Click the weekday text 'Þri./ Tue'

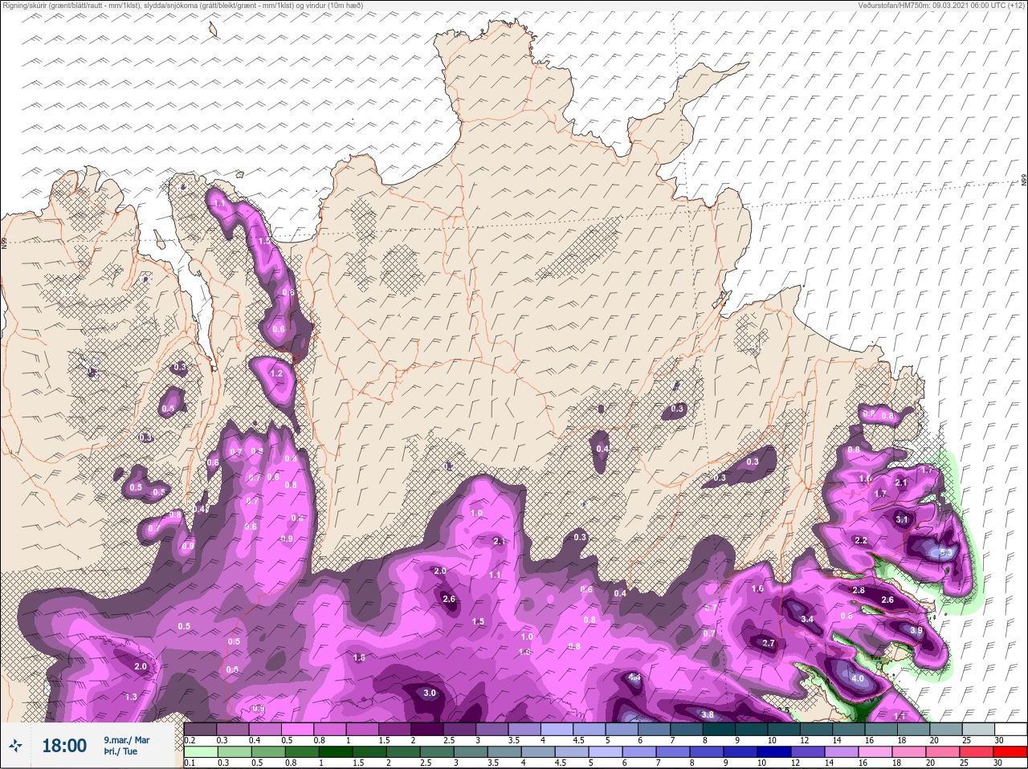[x=120, y=752]
